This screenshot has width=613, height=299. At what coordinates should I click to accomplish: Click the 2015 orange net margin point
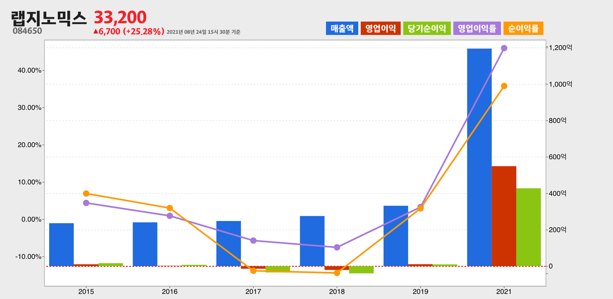[86, 194]
